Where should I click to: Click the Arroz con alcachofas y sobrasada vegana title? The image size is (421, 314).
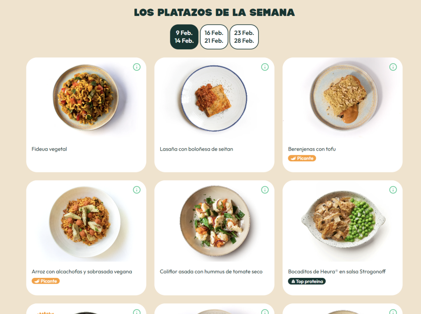pyautogui.click(x=82, y=272)
